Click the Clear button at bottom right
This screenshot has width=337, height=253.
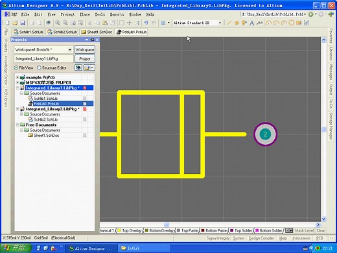pyautogui.click(x=321, y=230)
